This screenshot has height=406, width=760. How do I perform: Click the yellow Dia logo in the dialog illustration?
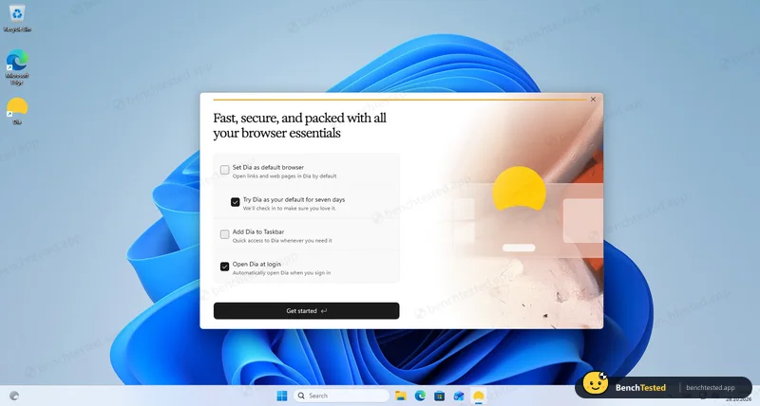click(x=519, y=189)
